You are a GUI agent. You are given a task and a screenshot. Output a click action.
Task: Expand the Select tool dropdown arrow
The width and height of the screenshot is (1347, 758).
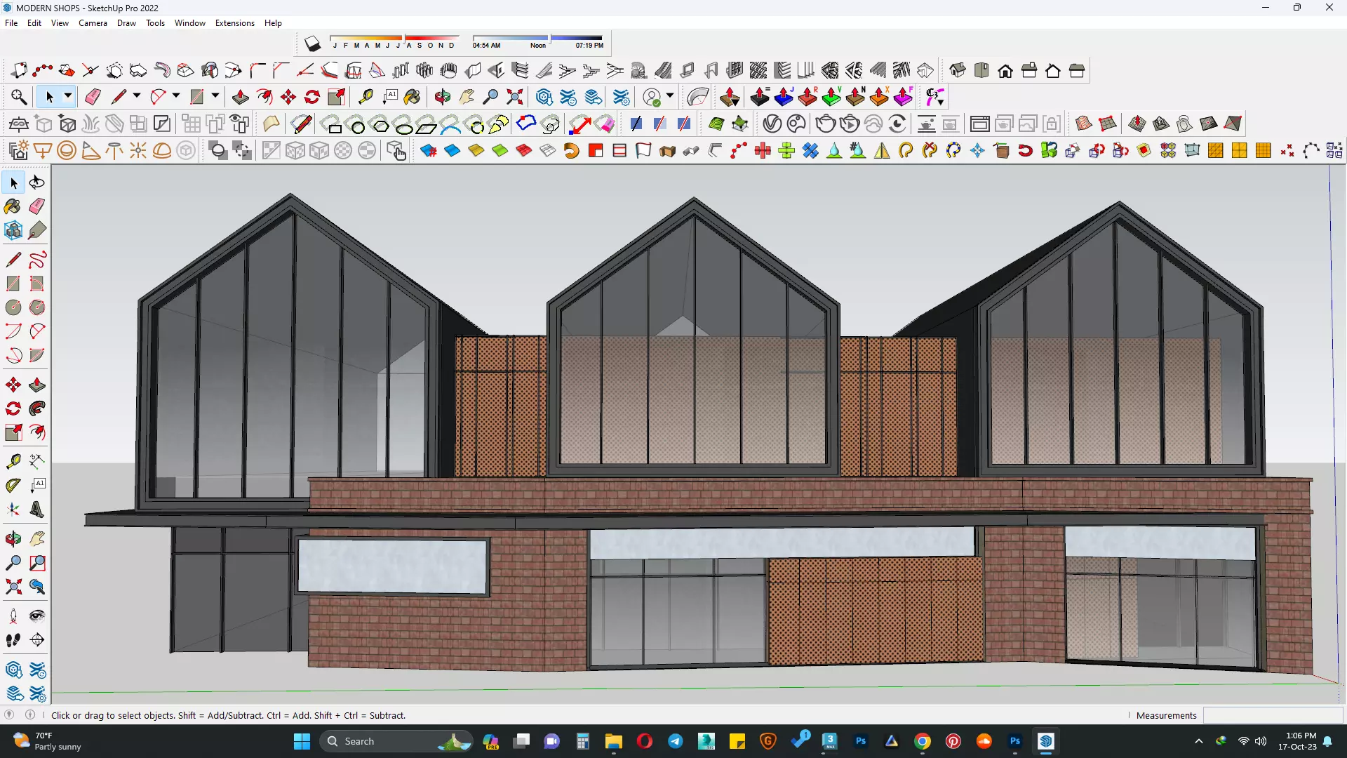(68, 96)
